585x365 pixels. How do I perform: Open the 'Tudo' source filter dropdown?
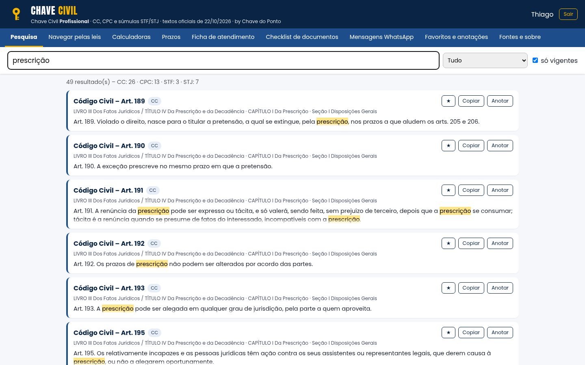pyautogui.click(x=485, y=60)
